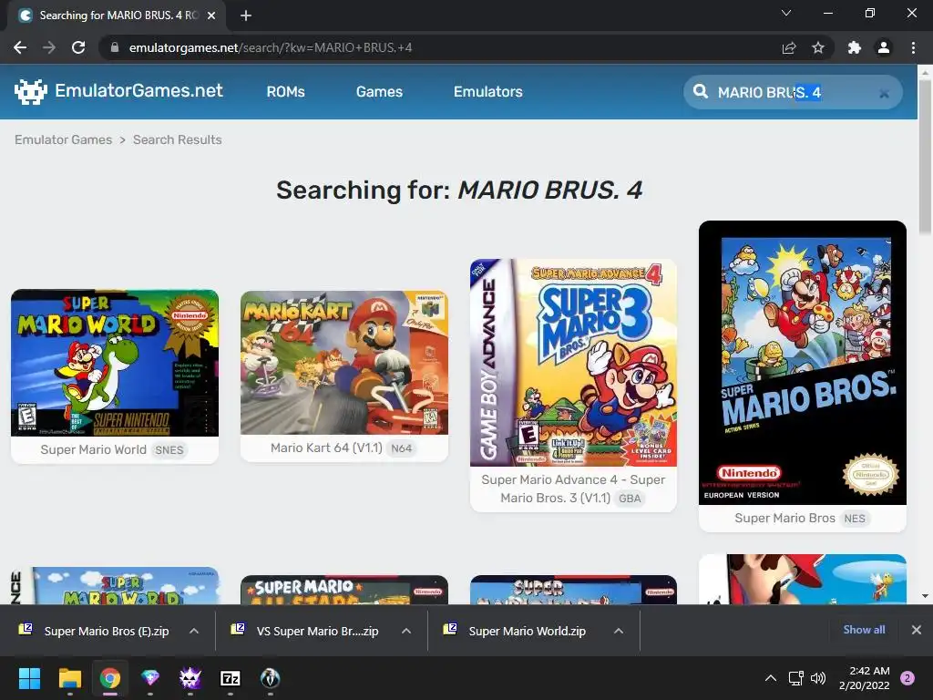Open downloaded Super Mario World.zip
Viewport: 933px width, 700px height.
528,631
